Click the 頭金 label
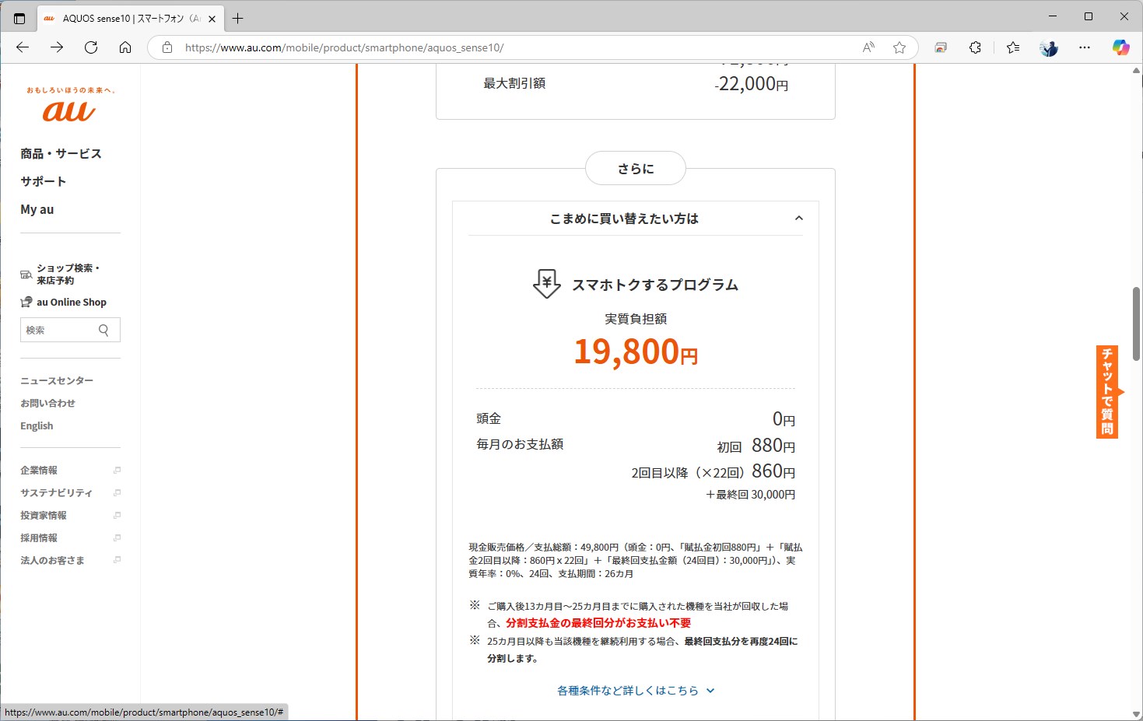The image size is (1143, 721). tap(489, 418)
